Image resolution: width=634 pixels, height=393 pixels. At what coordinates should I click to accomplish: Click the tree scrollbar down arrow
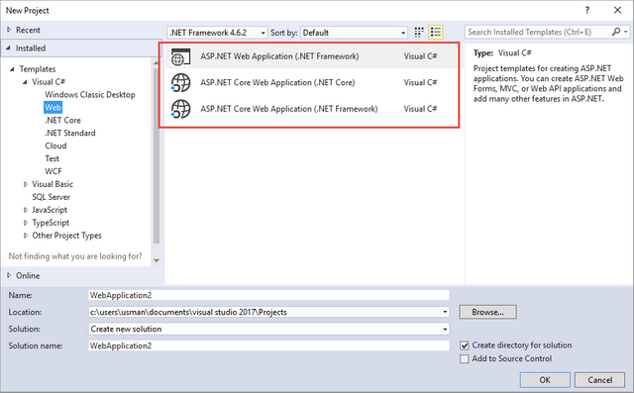point(157,260)
